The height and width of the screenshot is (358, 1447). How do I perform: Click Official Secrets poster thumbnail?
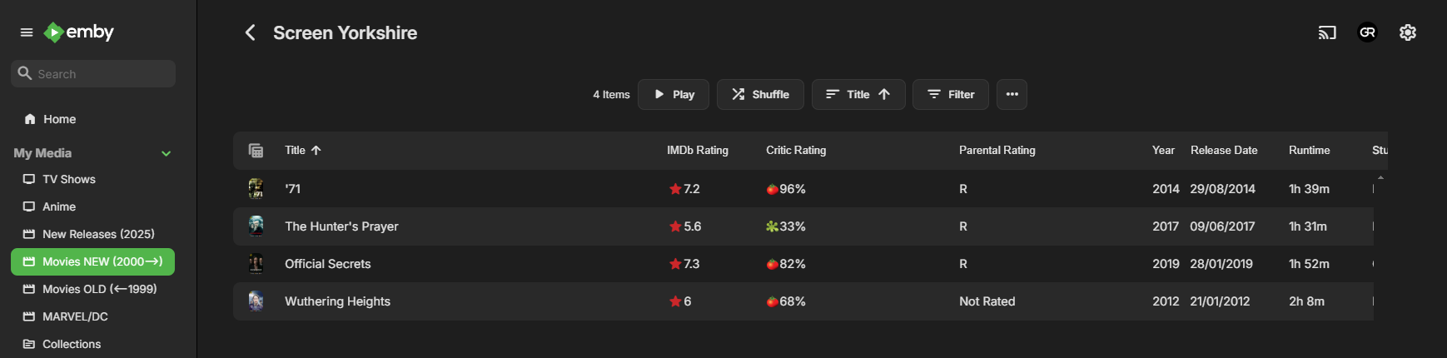[256, 263]
